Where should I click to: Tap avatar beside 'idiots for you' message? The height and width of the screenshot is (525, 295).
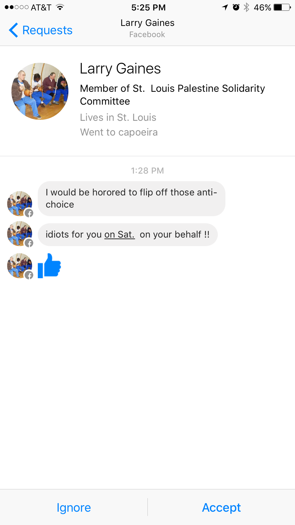coord(20,234)
